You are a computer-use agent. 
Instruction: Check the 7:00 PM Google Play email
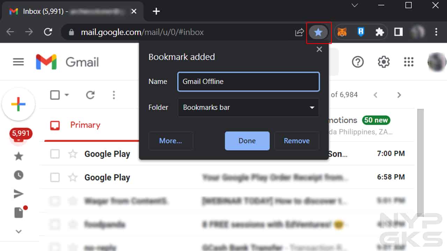click(x=55, y=154)
